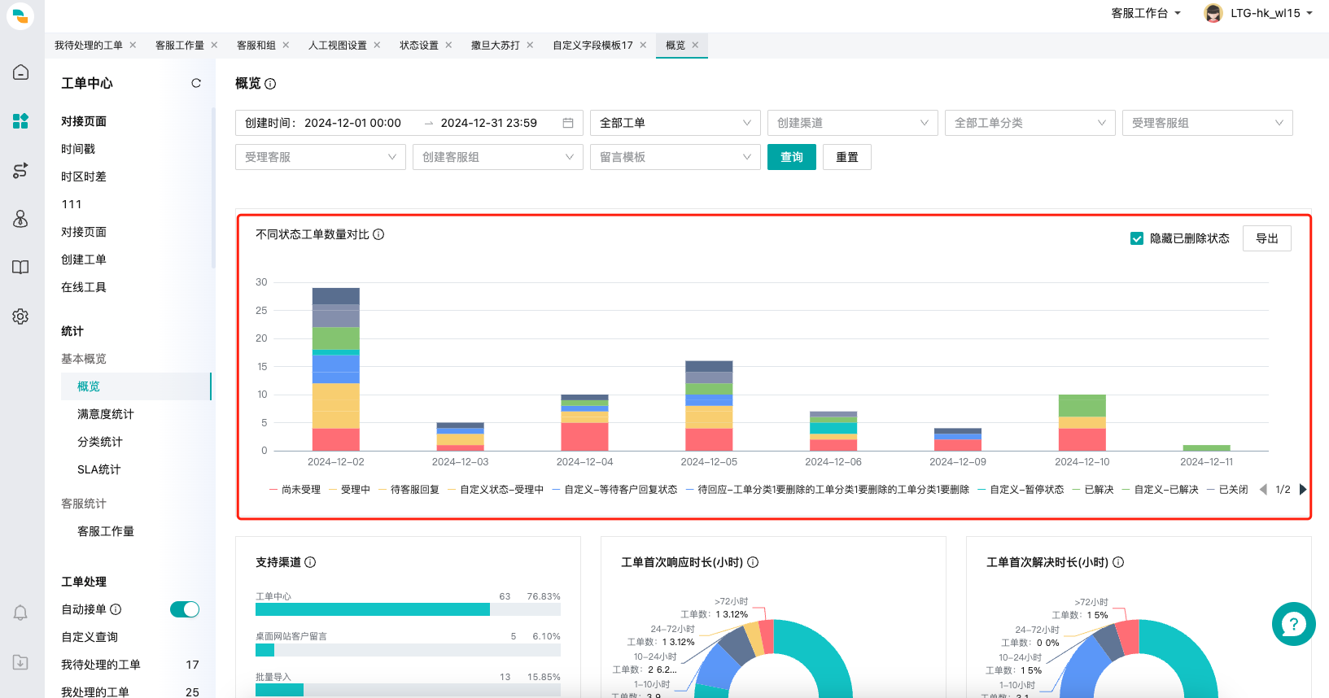Open the 全部工单 dropdown
This screenshot has height=698, width=1329.
coord(675,123)
